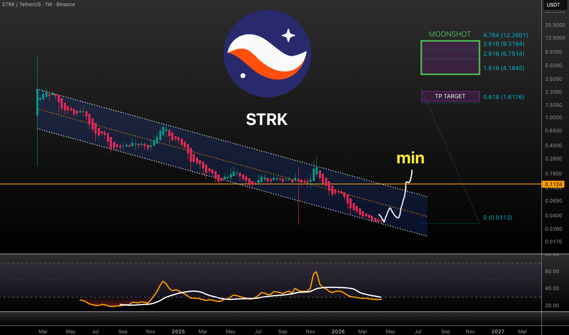This screenshot has width=569, height=335.
Task: Click 0.2600 on the price axis
Action: (553, 159)
